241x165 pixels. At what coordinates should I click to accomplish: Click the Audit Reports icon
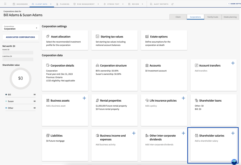(151, 4)
